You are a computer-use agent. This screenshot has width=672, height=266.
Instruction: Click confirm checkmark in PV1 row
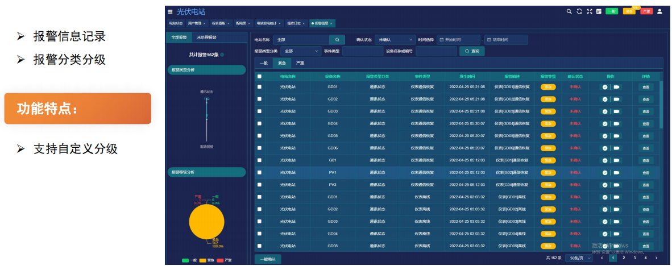click(x=605, y=173)
